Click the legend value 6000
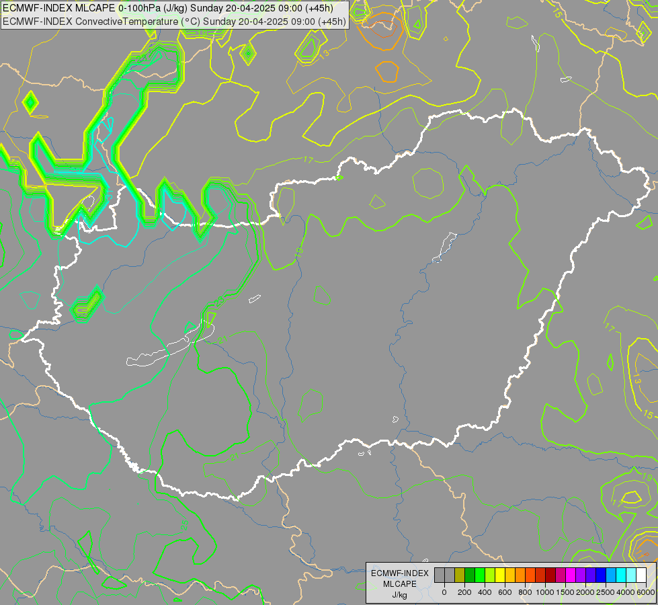The width and height of the screenshot is (658, 605). pos(646,592)
